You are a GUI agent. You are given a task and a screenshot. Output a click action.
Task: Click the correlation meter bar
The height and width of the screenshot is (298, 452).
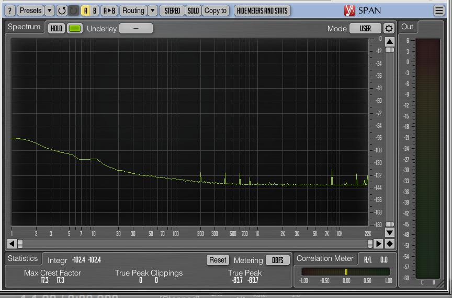(346, 272)
